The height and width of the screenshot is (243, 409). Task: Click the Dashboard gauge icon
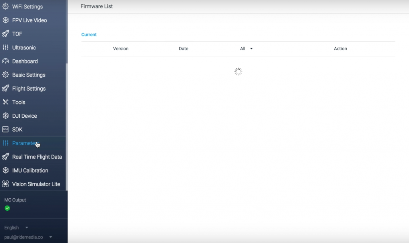[6, 61]
